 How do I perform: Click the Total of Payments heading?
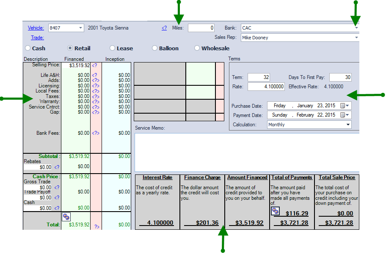[292, 177]
